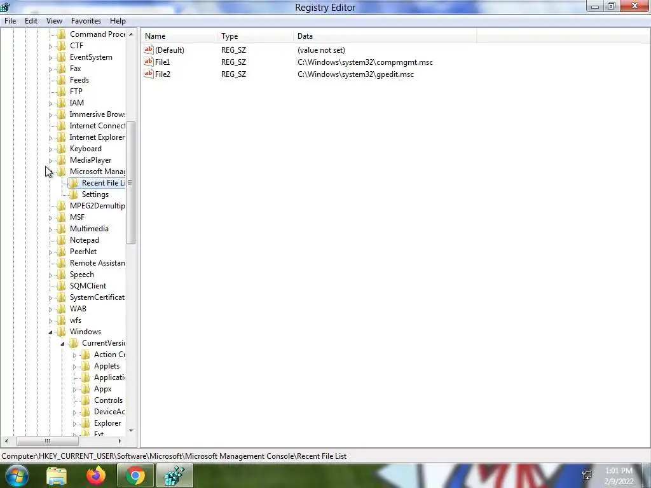This screenshot has width=651, height=488.
Task: Click the Registry Editor taskbar button
Action: [x=175, y=475]
